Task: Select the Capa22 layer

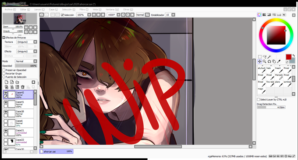Action: click(x=18, y=142)
